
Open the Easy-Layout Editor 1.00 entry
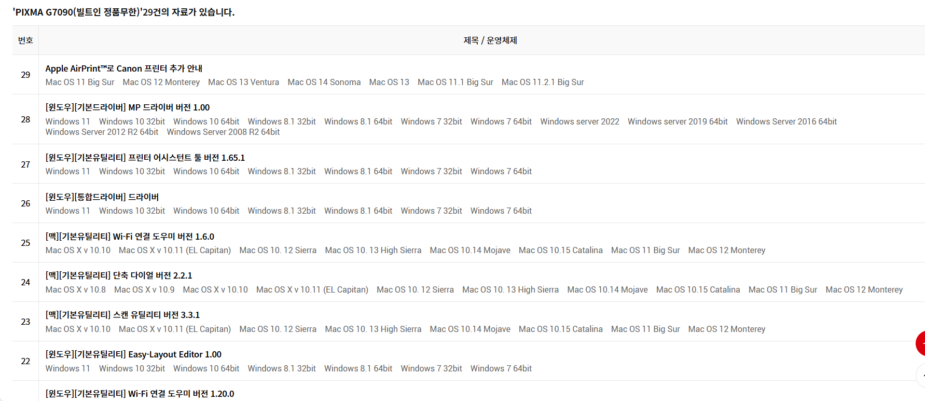(x=133, y=354)
